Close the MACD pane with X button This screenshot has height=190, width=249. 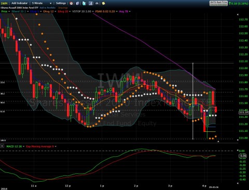tap(2, 146)
